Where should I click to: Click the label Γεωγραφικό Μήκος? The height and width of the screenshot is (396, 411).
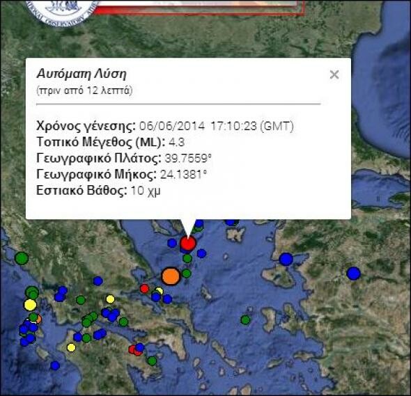[x=97, y=175]
